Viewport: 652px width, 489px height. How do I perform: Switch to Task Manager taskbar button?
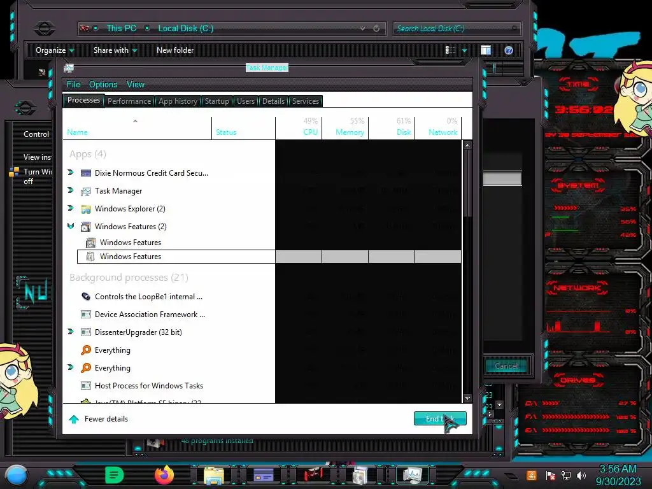pos(413,475)
